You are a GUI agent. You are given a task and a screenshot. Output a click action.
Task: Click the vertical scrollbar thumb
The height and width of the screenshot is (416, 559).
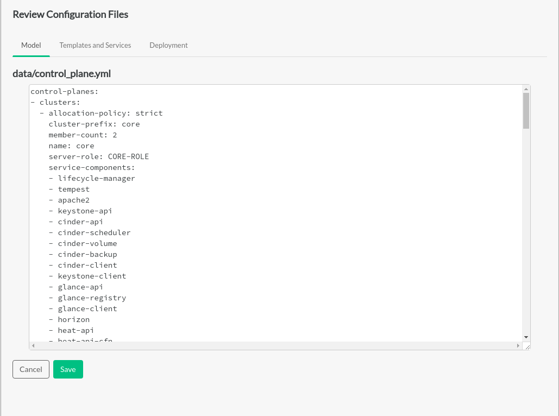coord(526,110)
